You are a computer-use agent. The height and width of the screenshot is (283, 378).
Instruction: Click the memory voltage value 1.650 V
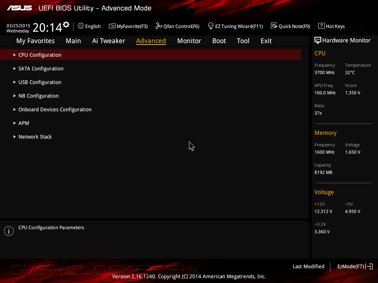[x=353, y=152]
